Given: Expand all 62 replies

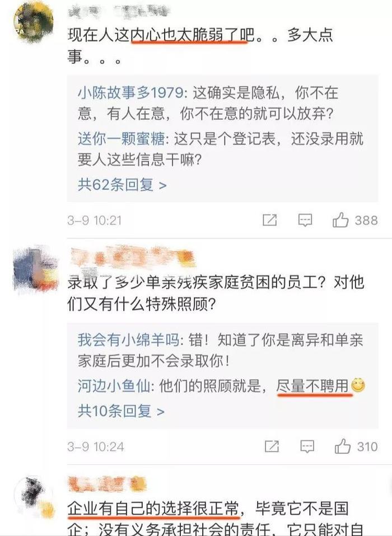Looking at the screenshot, I should (122, 185).
